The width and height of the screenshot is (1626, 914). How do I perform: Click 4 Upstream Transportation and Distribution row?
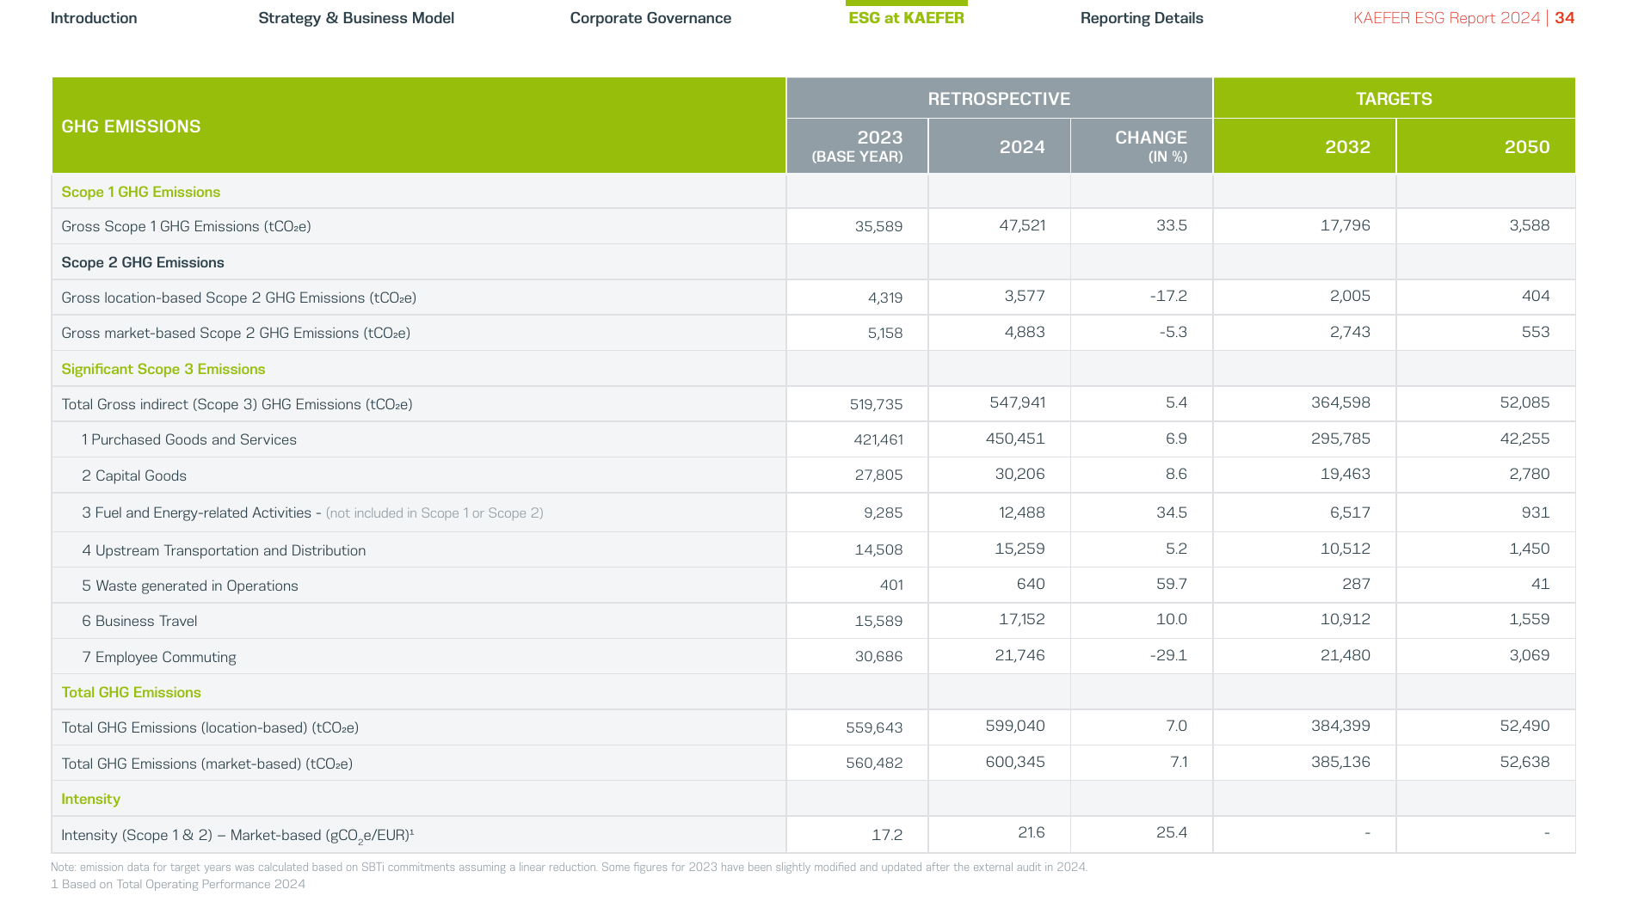tap(224, 550)
